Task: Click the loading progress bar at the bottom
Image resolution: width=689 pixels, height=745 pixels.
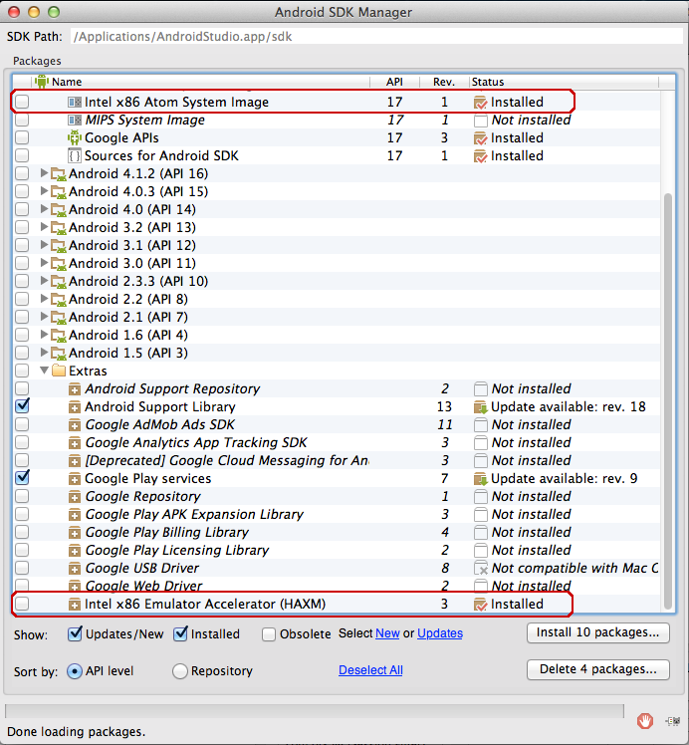Action: point(314,711)
